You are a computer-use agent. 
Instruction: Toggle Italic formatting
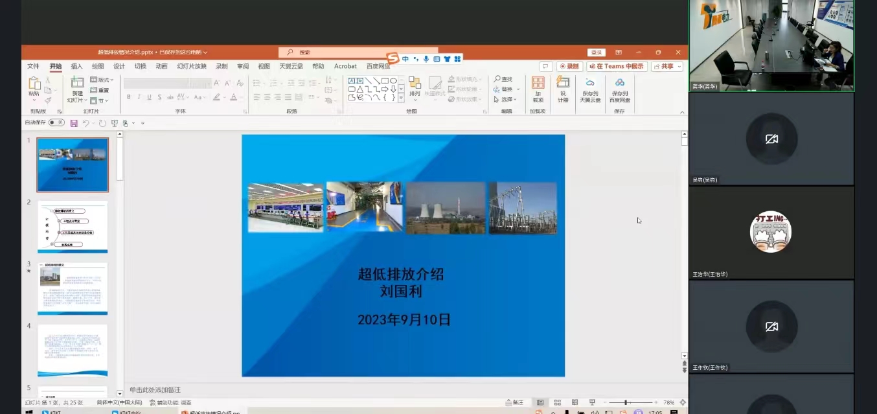[139, 97]
